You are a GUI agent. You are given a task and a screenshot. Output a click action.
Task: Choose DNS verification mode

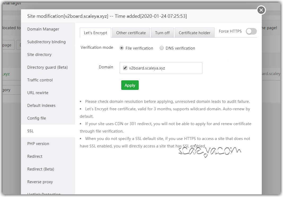click(162, 48)
